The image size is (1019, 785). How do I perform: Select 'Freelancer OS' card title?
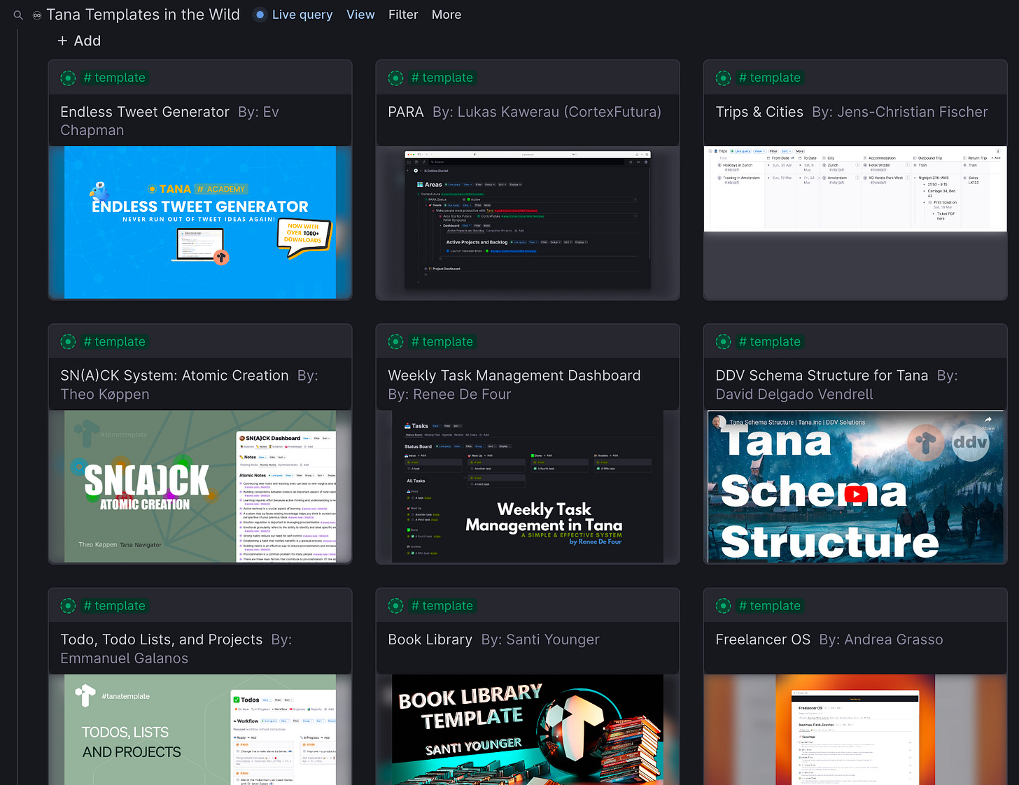click(763, 639)
